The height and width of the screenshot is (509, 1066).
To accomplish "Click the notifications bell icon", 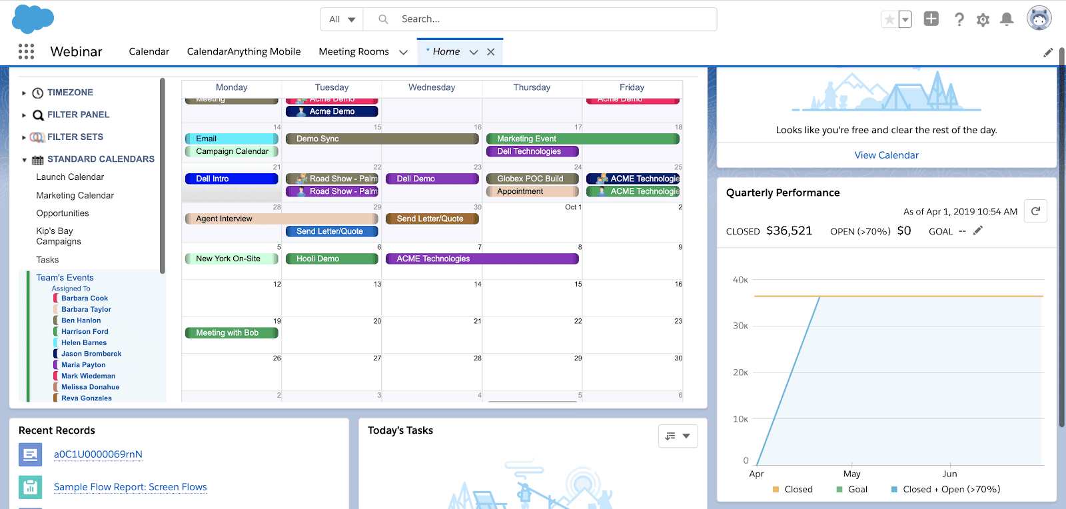I will tap(1007, 19).
